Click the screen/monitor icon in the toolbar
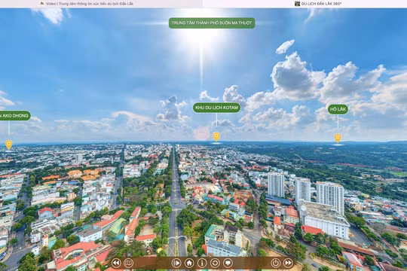This screenshot has height=271, width=407. tap(228, 263)
